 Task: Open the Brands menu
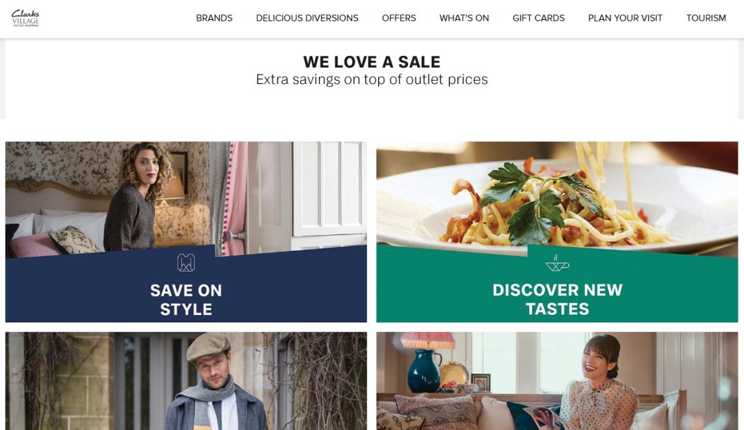click(214, 18)
